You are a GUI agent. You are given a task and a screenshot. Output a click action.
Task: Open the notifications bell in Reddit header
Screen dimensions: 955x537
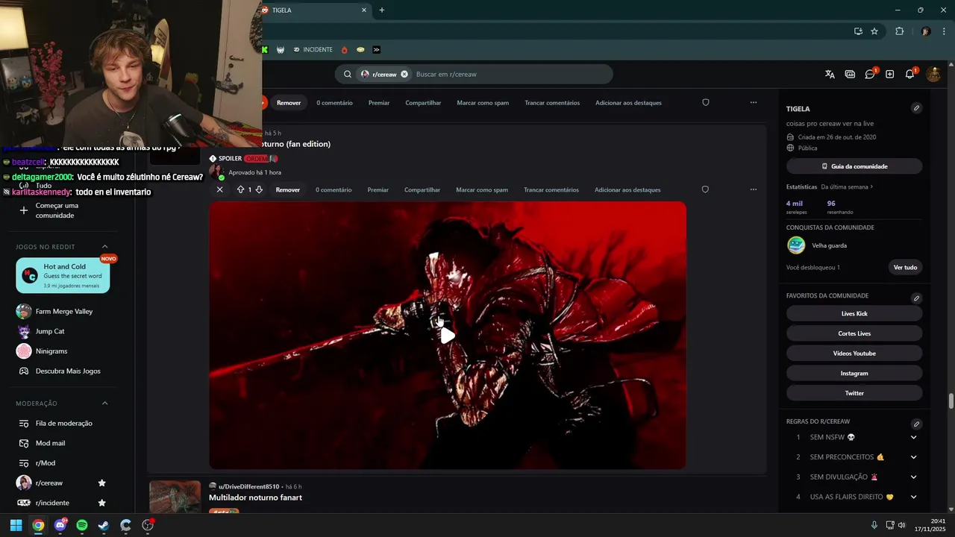pos(909,74)
